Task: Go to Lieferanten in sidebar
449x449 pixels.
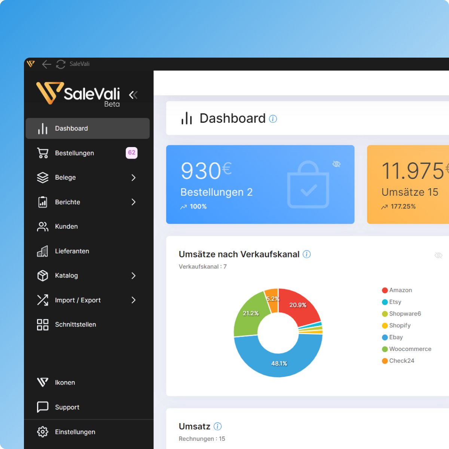Action: (x=72, y=251)
